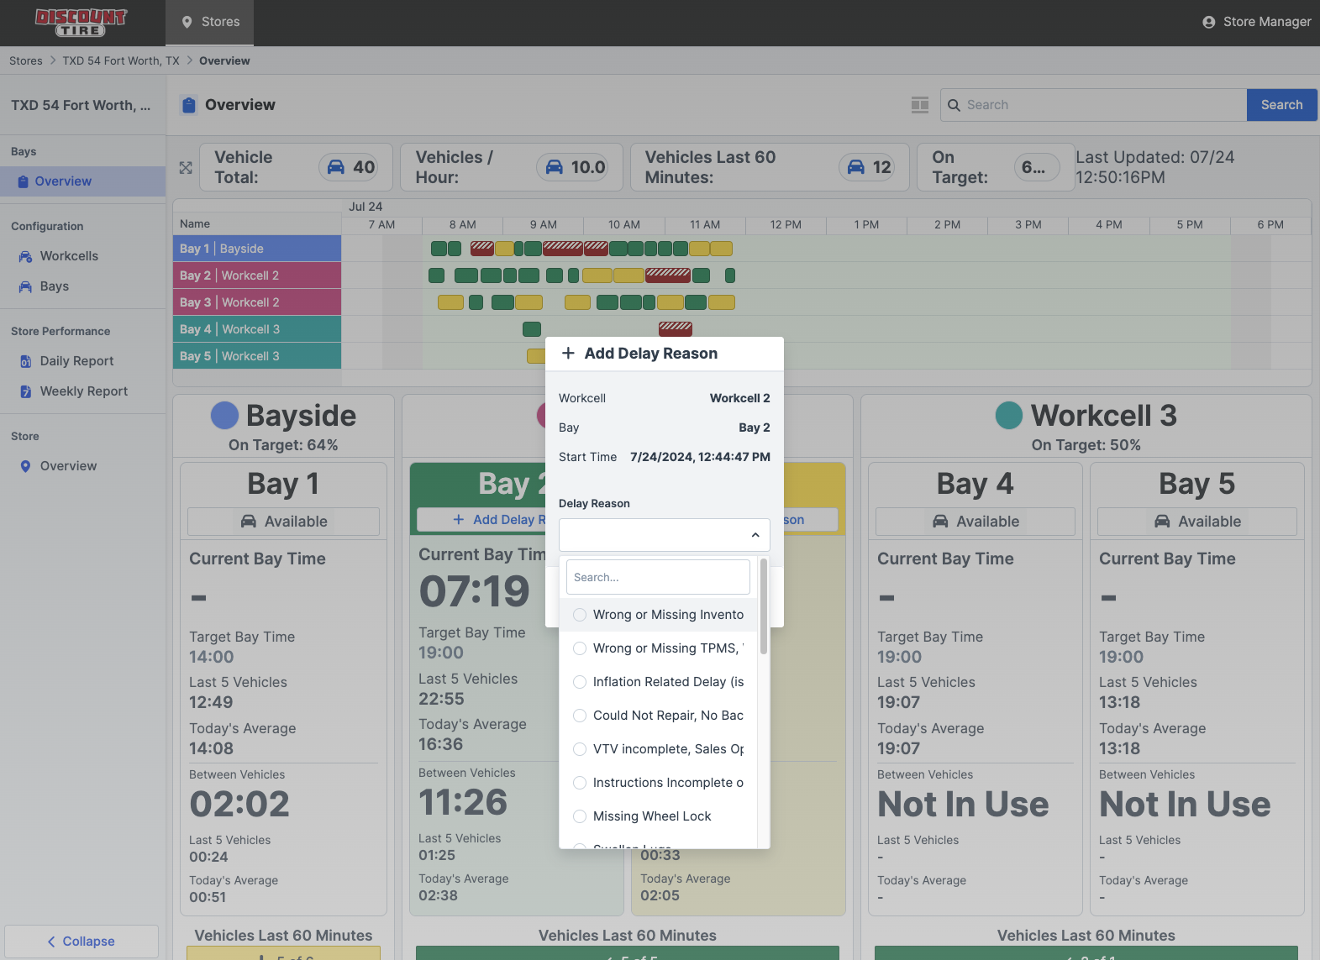The height and width of the screenshot is (960, 1320).
Task: Click the Discount Tire logo
Action: click(x=81, y=23)
